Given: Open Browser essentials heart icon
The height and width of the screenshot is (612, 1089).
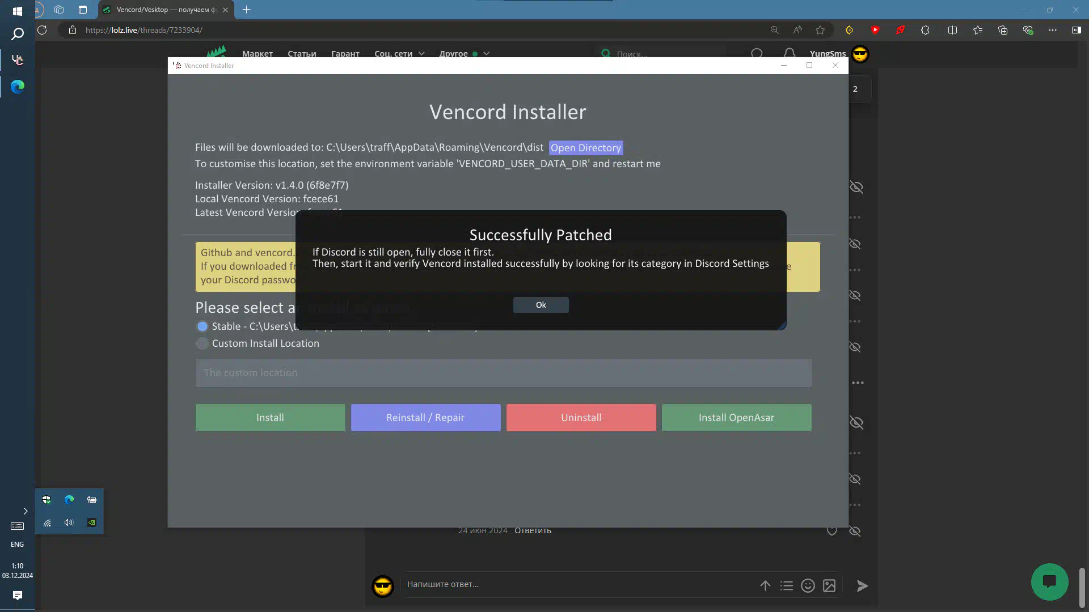Looking at the screenshot, I should [x=1028, y=30].
